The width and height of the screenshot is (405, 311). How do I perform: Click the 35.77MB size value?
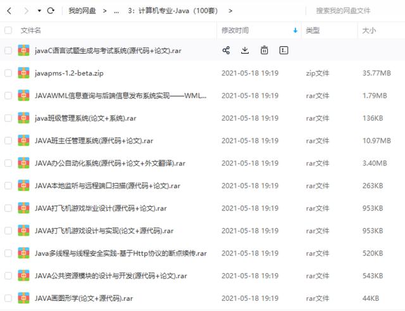[377, 73]
